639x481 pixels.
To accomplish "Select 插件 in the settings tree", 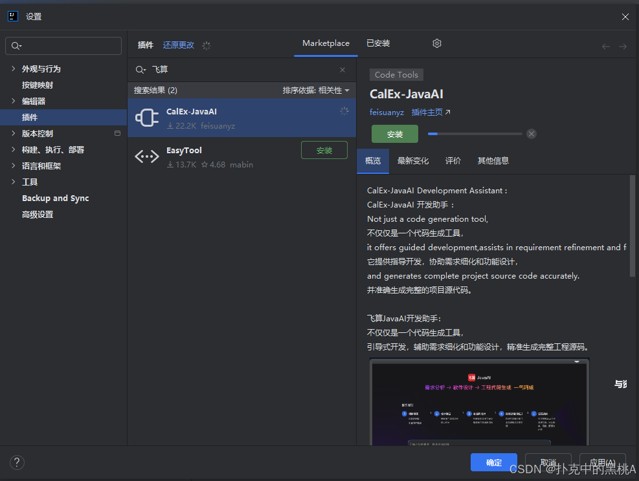I will [63, 117].
